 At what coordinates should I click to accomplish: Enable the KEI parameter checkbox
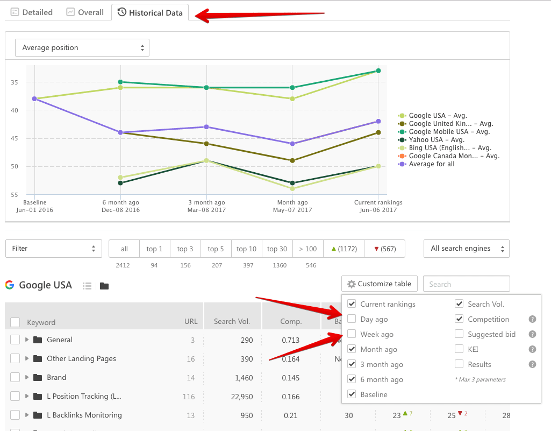[x=459, y=349]
